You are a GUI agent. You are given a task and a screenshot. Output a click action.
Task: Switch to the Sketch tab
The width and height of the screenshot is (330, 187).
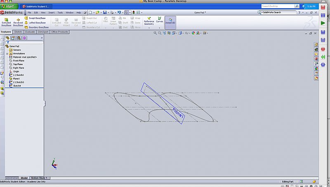18,32
